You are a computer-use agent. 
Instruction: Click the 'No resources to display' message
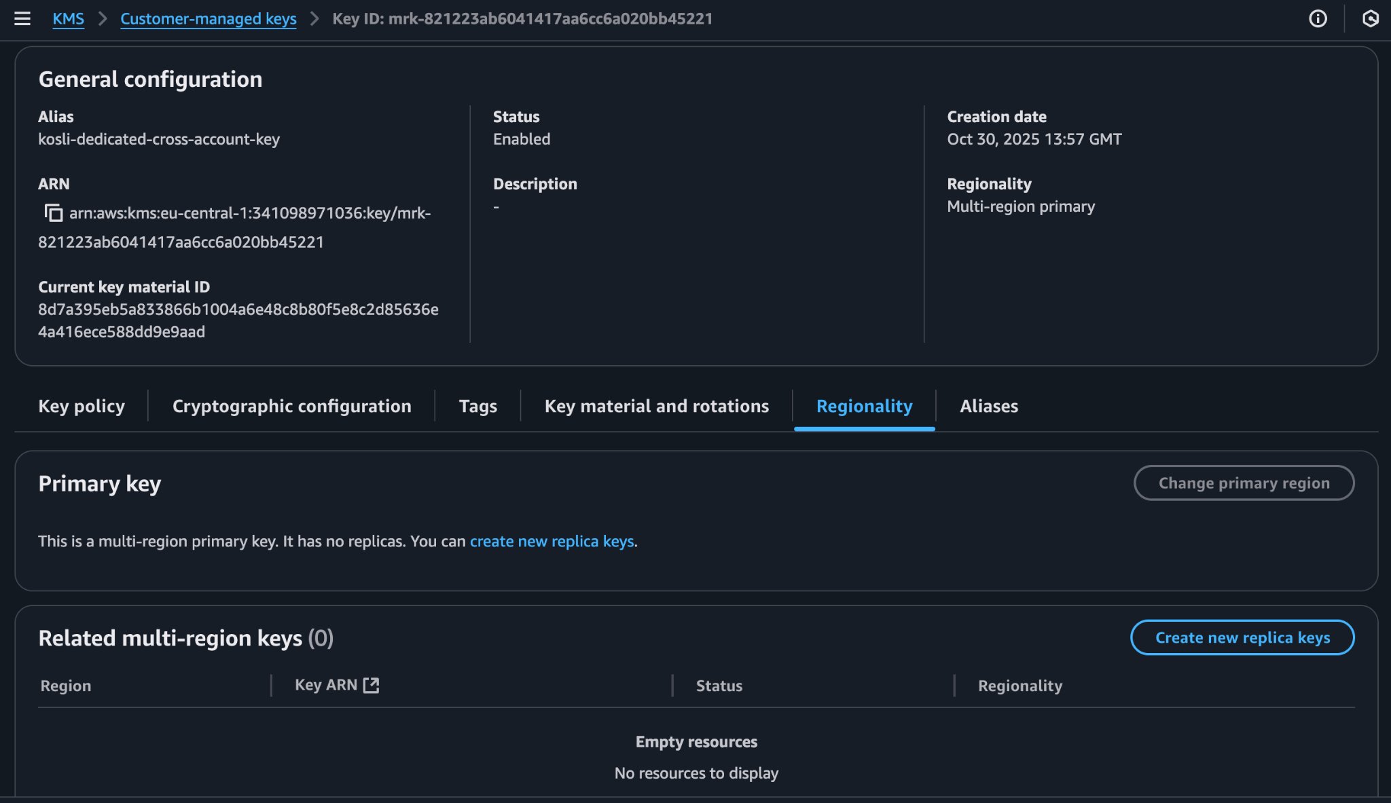(696, 773)
